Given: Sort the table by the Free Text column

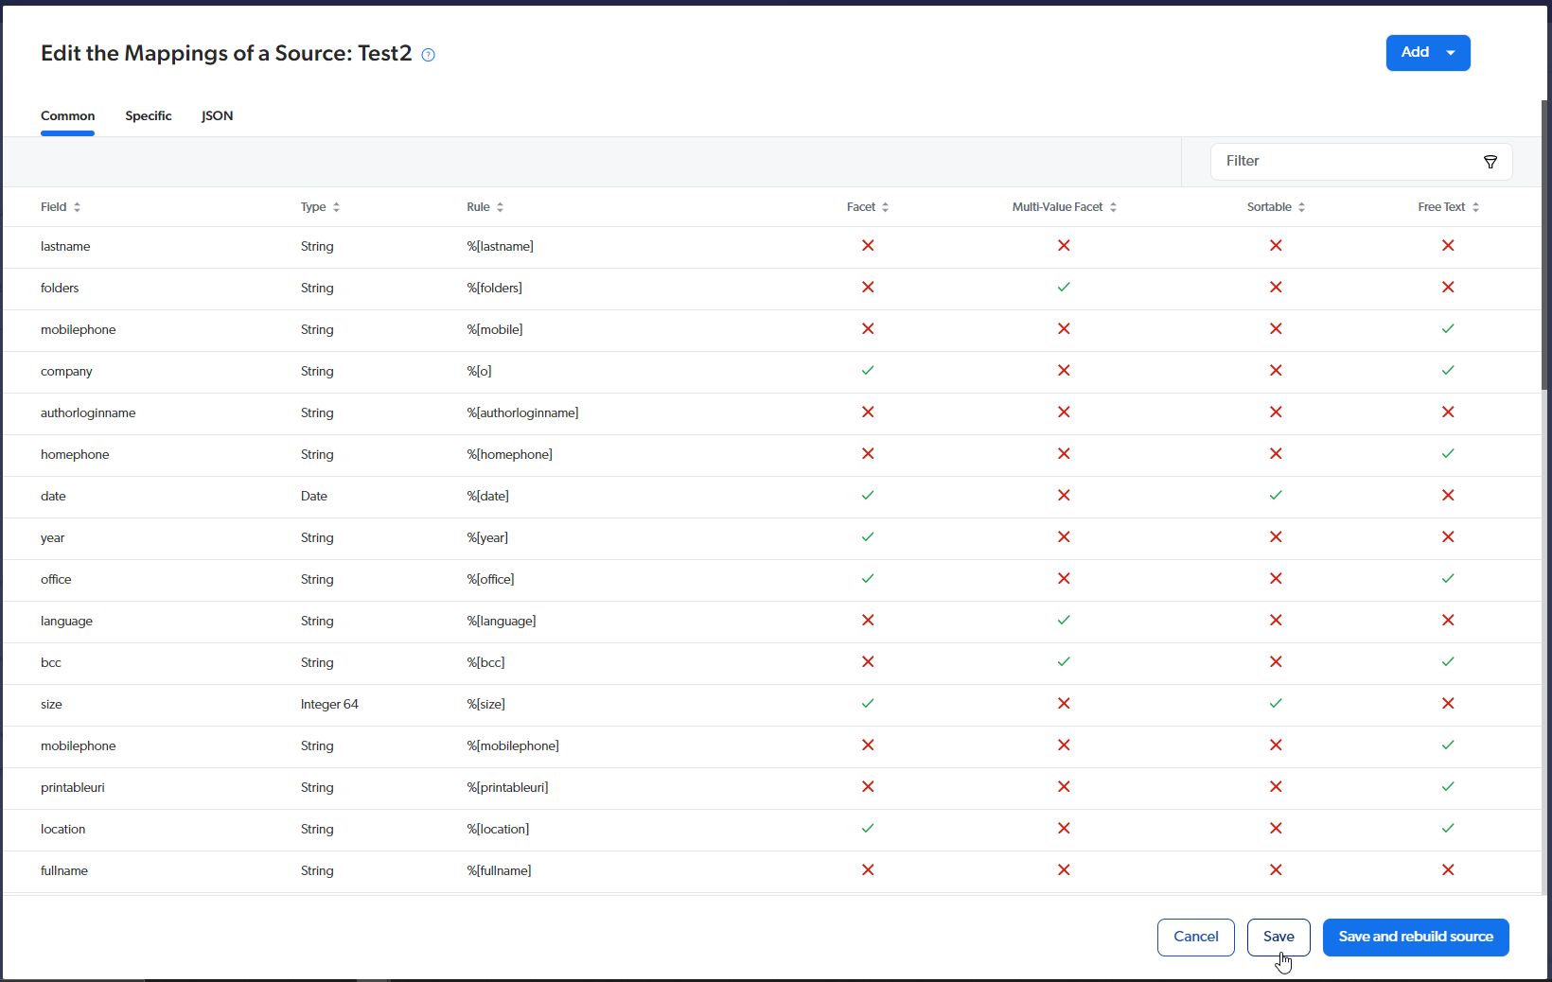Looking at the screenshot, I should tap(1476, 206).
